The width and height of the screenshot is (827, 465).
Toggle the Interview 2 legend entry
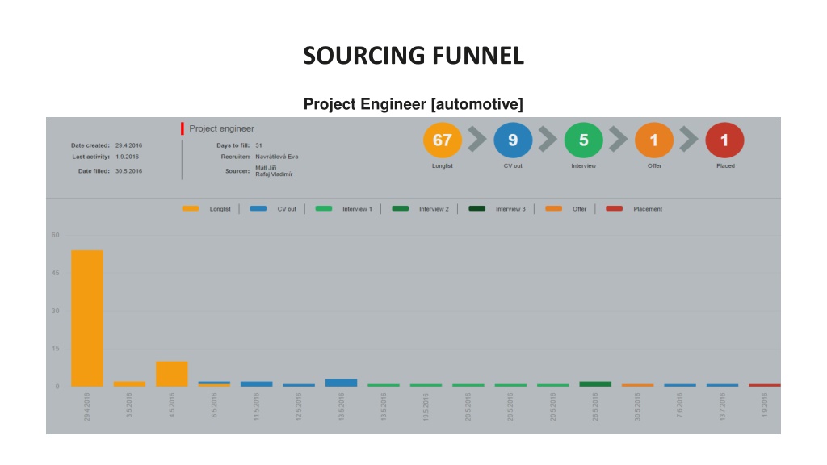pyautogui.click(x=420, y=209)
